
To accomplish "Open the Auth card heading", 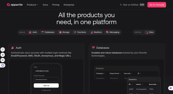I will (x=19, y=48).
